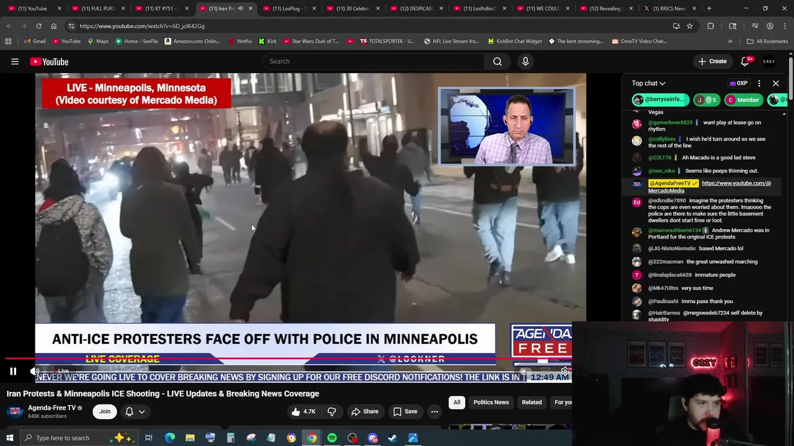The image size is (794, 446).
Task: Open the Kick bookmark
Action: point(267,42)
